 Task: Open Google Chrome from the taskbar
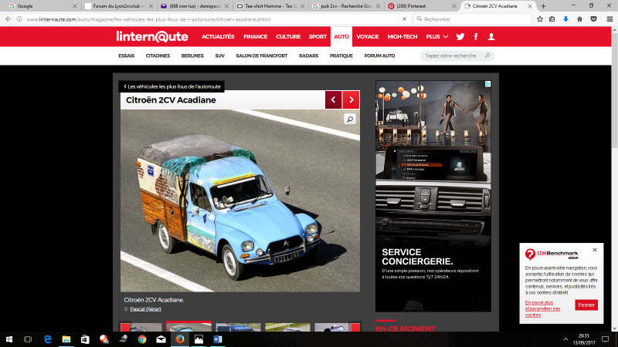142,339
